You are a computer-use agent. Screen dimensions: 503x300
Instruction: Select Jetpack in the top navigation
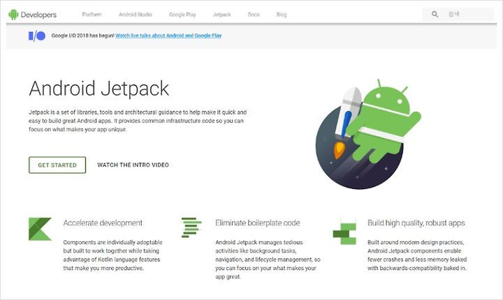coord(221,15)
